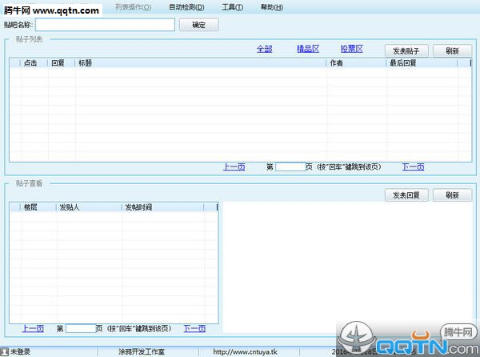480x357 pixels.
Task: Sort post list by 点击 column
Action: pos(34,63)
